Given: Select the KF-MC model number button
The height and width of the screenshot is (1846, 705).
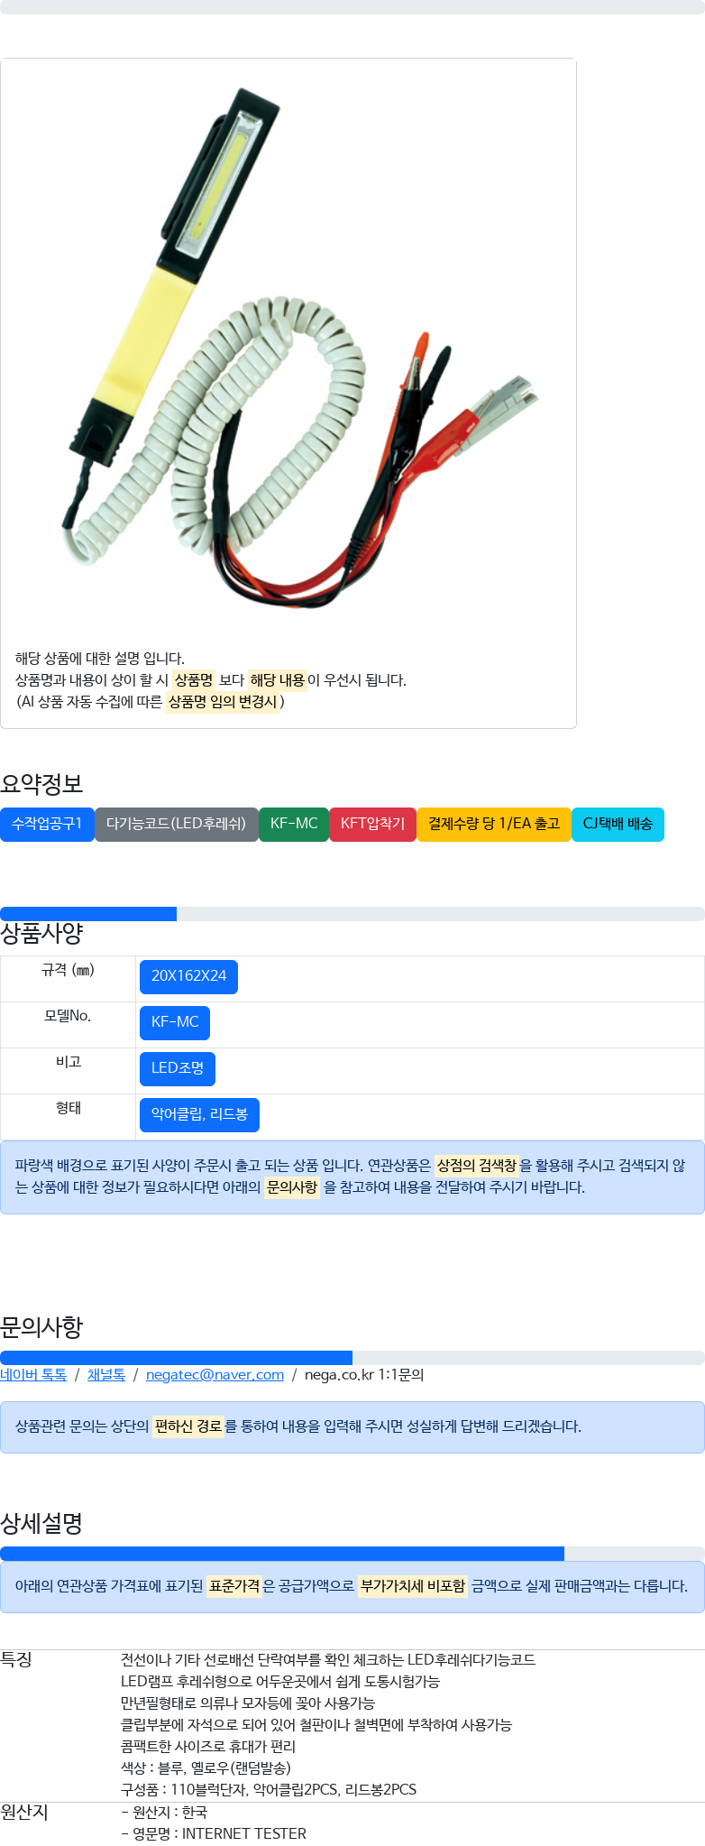Looking at the screenshot, I should click(175, 1022).
